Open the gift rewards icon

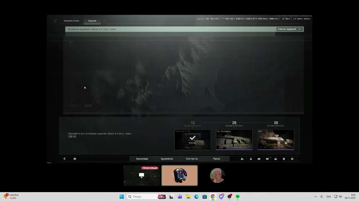275,159
